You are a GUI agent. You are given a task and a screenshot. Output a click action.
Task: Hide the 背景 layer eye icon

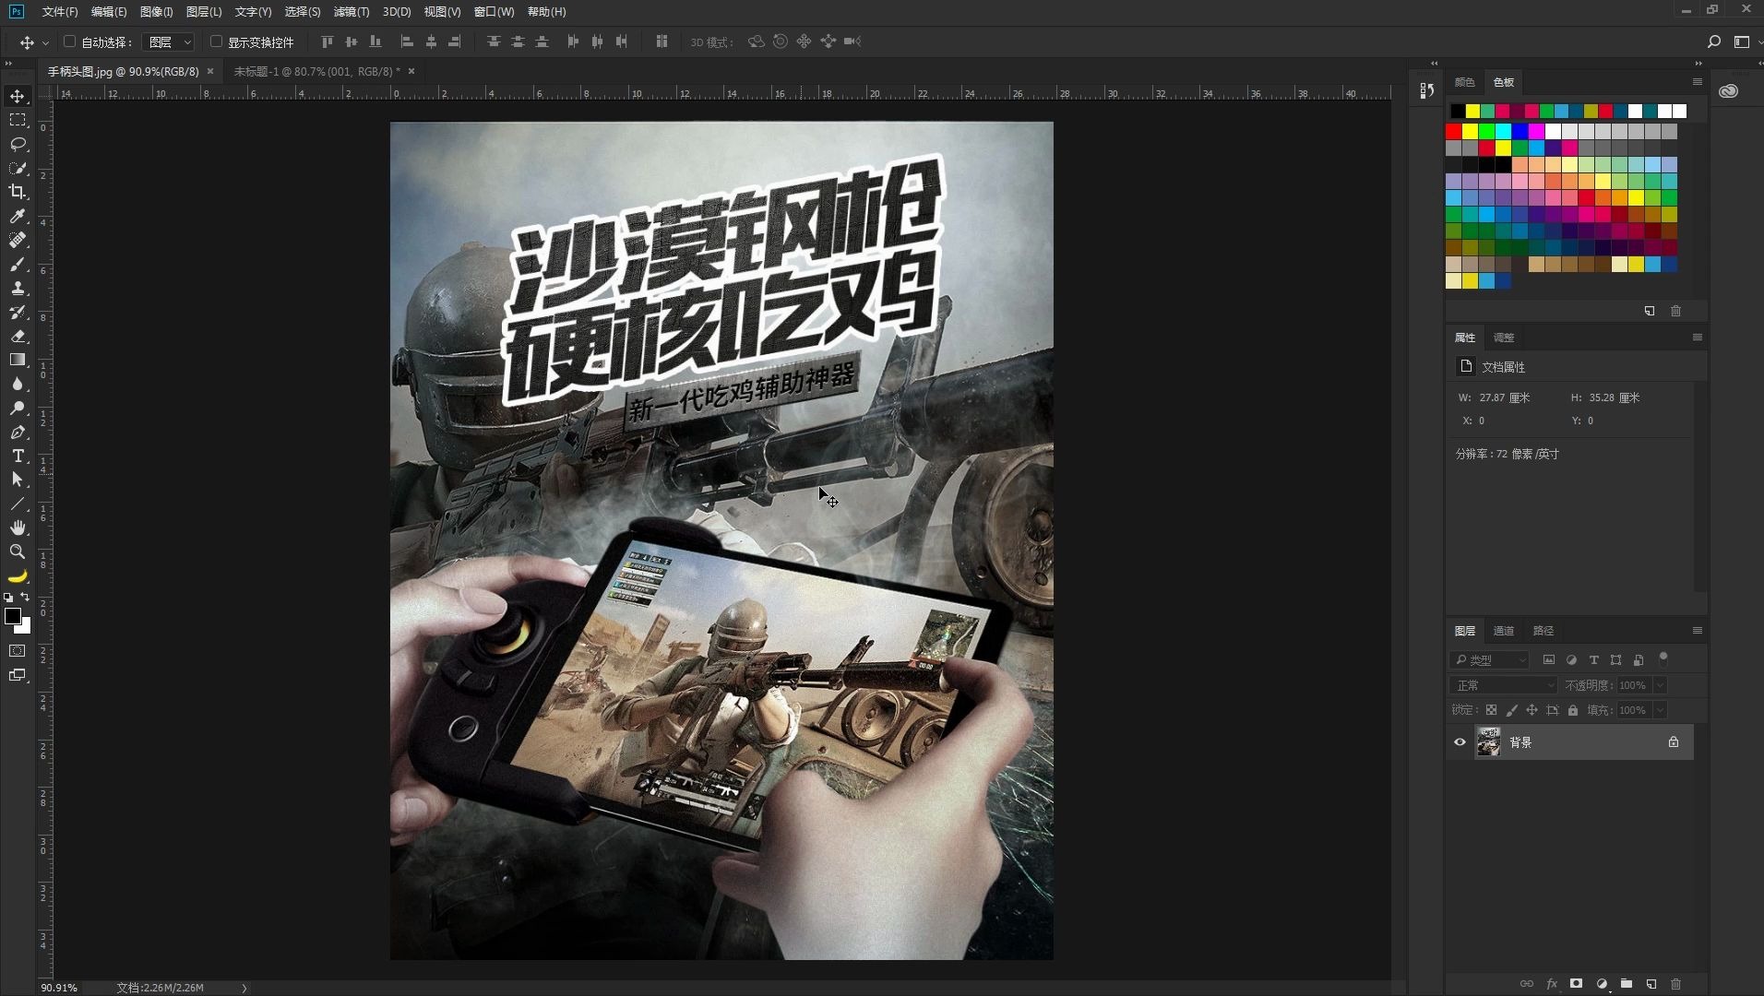1460,742
